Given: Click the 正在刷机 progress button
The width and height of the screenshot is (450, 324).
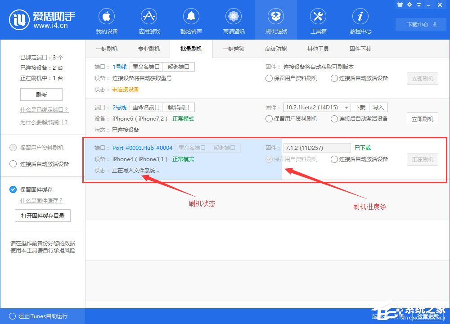Looking at the screenshot, I should click(x=422, y=159).
